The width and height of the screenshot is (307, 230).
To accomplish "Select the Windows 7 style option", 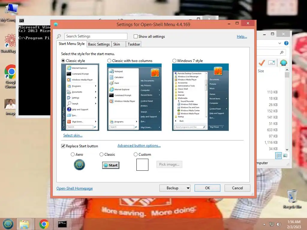I will 174,60.
